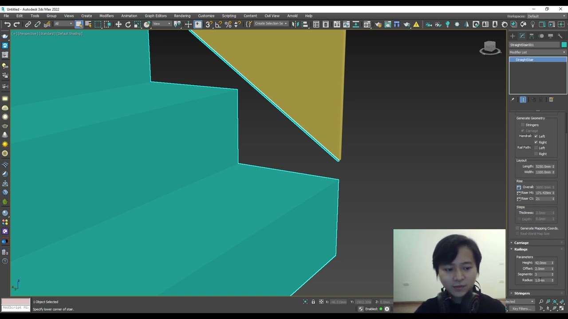Click Bind to Space Warp icon

47,24
